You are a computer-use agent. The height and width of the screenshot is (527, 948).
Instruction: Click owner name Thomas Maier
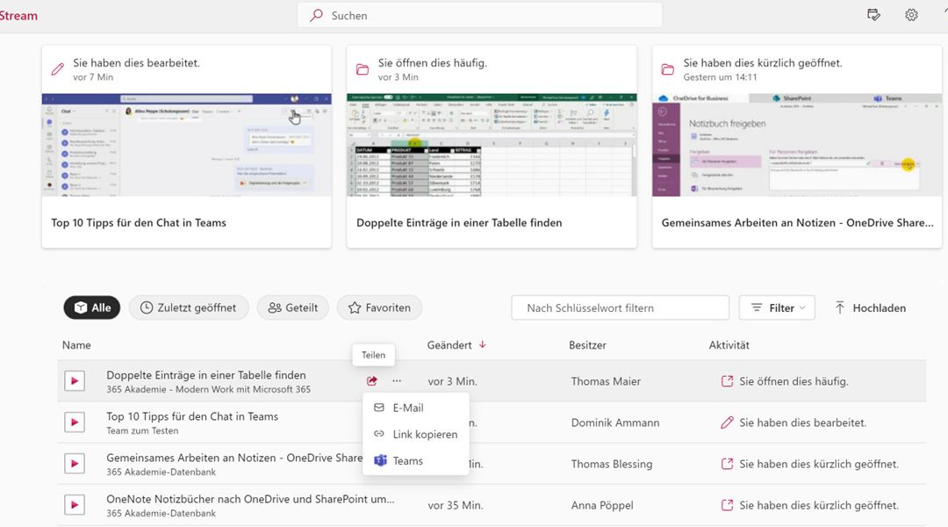(606, 381)
